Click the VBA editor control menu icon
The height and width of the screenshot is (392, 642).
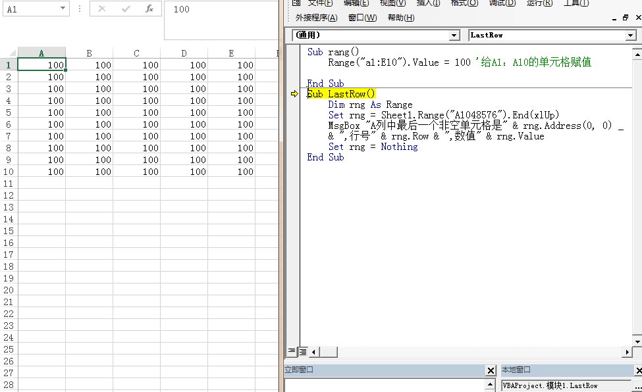pos(296,3)
